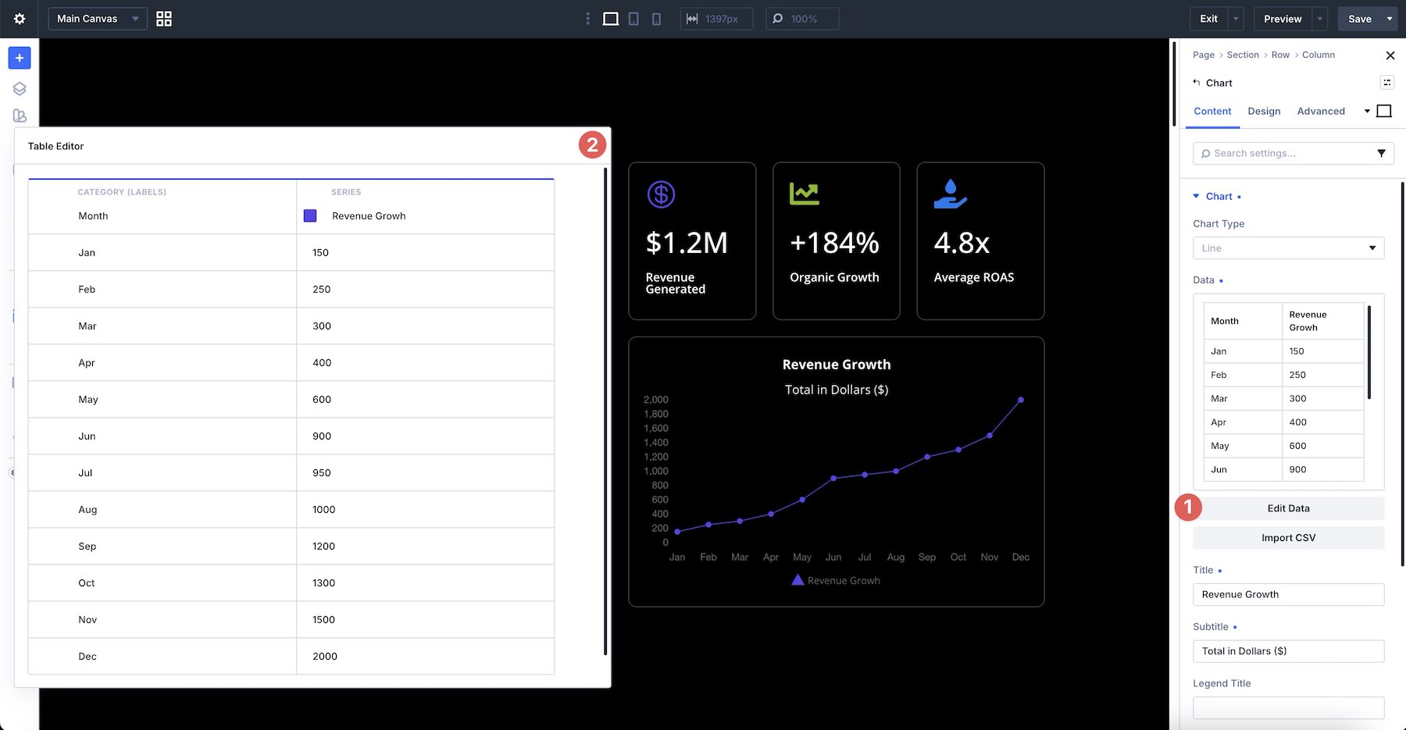Viewport: 1406px width, 730px height.
Task: Open the Chart Type dropdown showing Line
Action: point(1288,248)
